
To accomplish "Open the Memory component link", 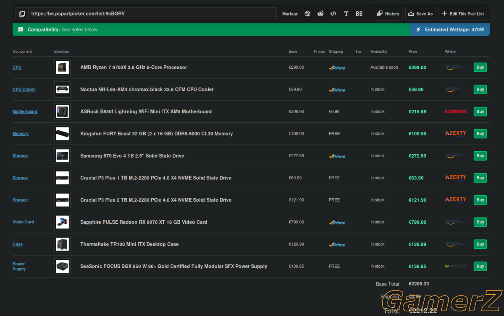I will [21, 134].
